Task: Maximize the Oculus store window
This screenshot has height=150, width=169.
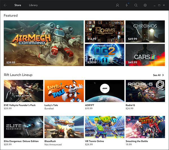Action: click(159, 5)
